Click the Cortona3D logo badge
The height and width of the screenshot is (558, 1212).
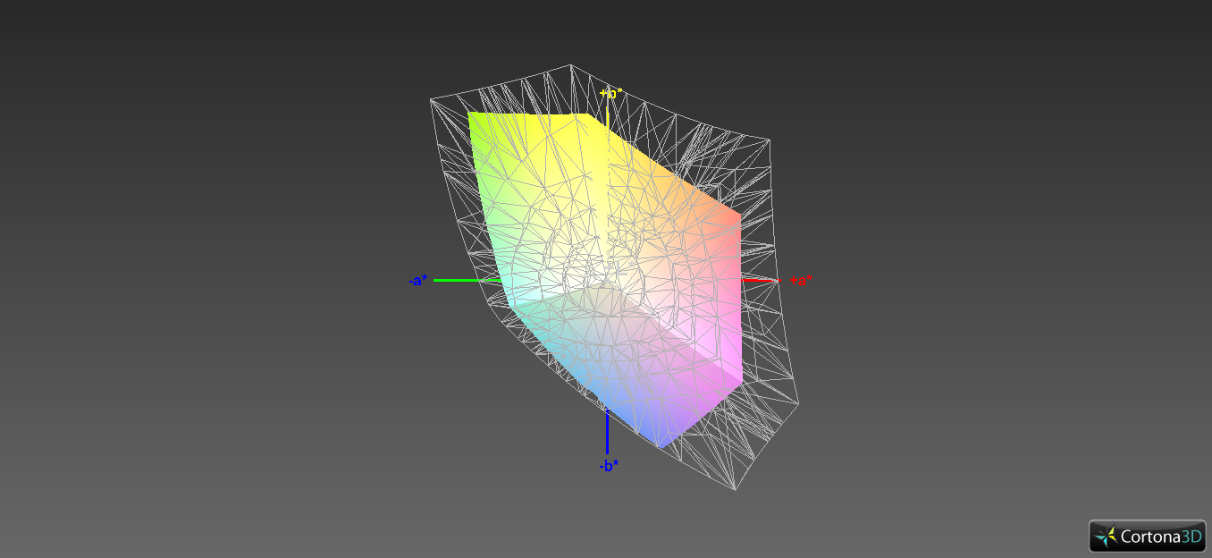(x=1147, y=536)
